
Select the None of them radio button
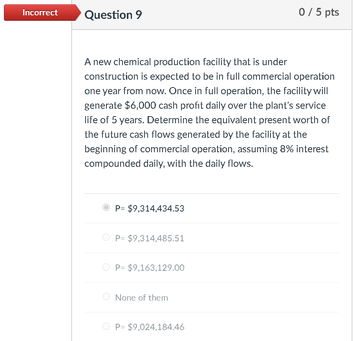106,296
